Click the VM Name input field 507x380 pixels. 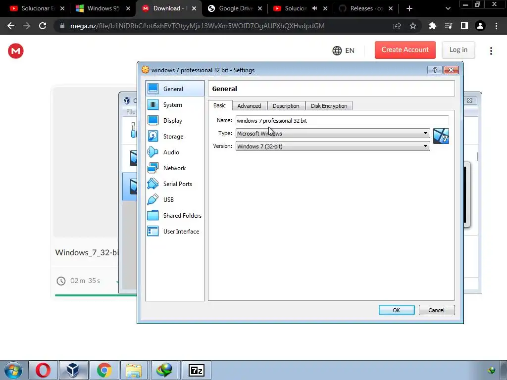(x=342, y=120)
